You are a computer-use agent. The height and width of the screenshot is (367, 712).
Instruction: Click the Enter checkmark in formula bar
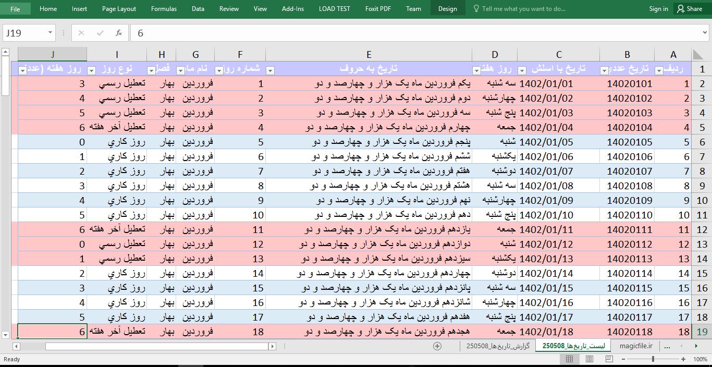click(x=100, y=33)
